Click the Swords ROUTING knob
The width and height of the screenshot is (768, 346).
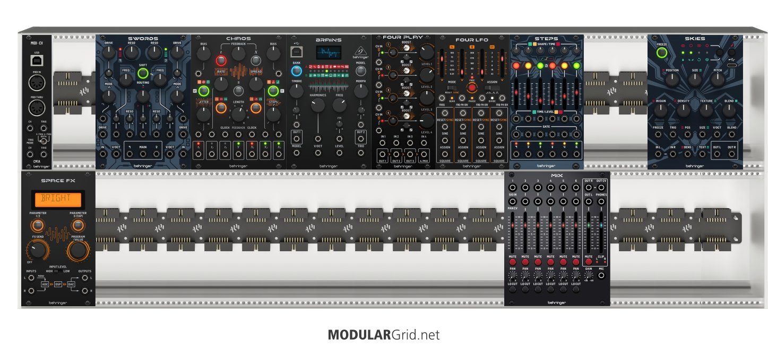[143, 96]
